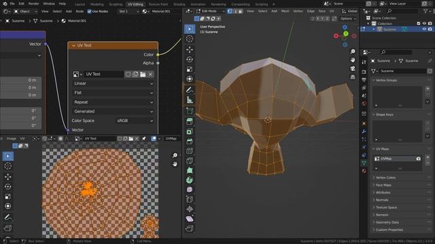
Task: Switch to the Shading workspace tab
Action: pos(179,4)
